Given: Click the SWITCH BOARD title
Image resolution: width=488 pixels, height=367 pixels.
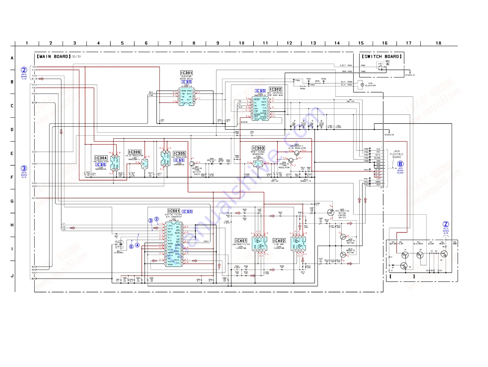Looking at the screenshot, I should point(381,56).
